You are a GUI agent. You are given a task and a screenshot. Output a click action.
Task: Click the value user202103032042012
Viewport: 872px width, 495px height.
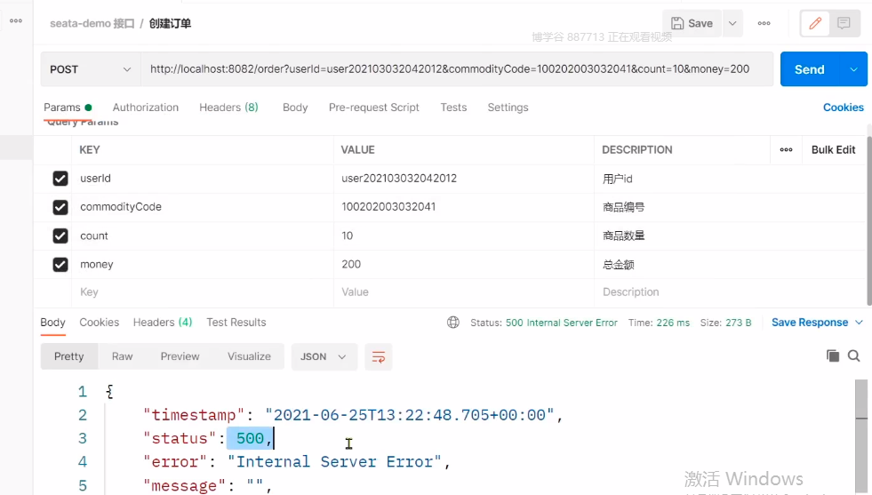(x=399, y=179)
